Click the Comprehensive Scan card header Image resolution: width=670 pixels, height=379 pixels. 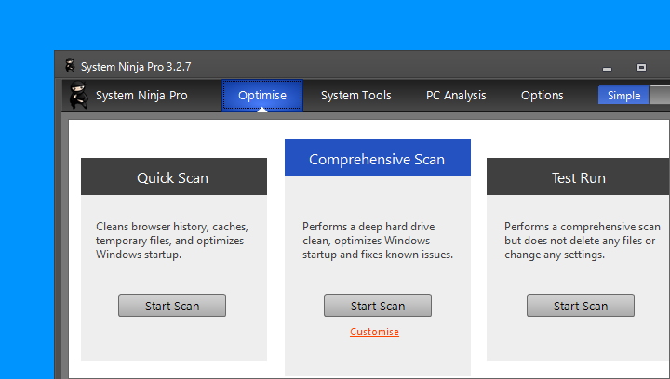click(x=378, y=158)
